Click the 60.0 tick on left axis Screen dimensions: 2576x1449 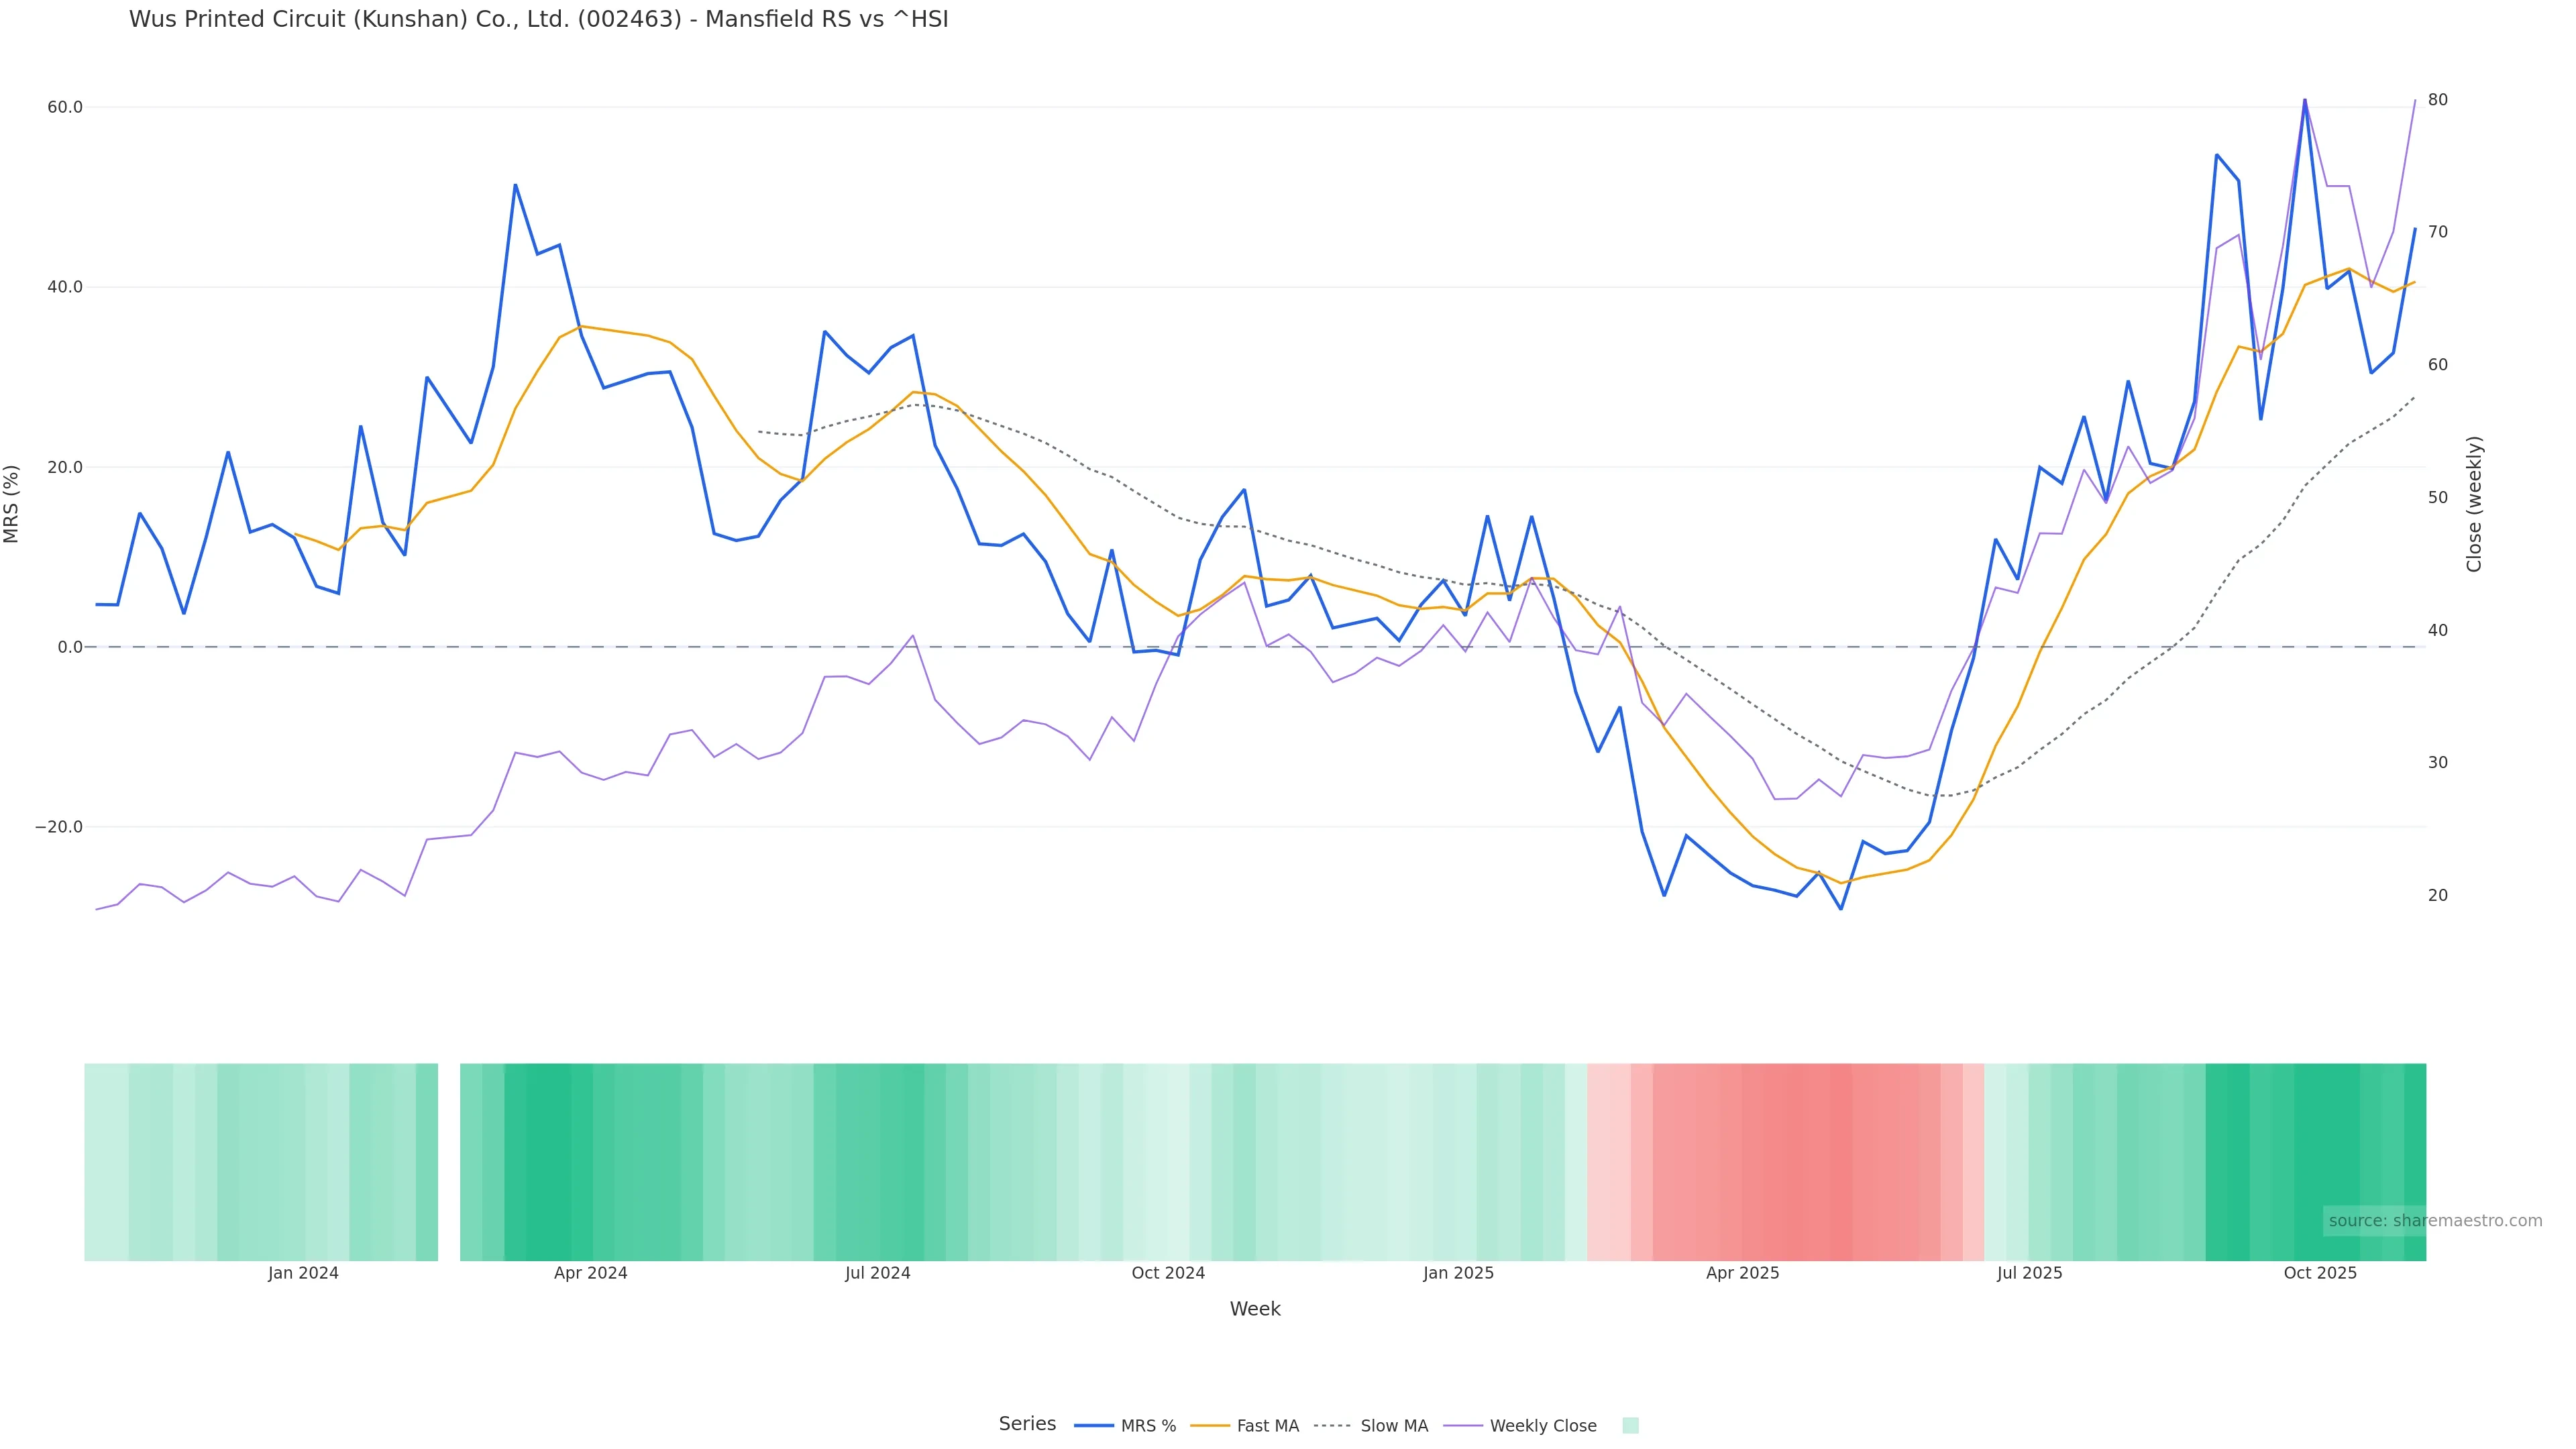coord(65,107)
